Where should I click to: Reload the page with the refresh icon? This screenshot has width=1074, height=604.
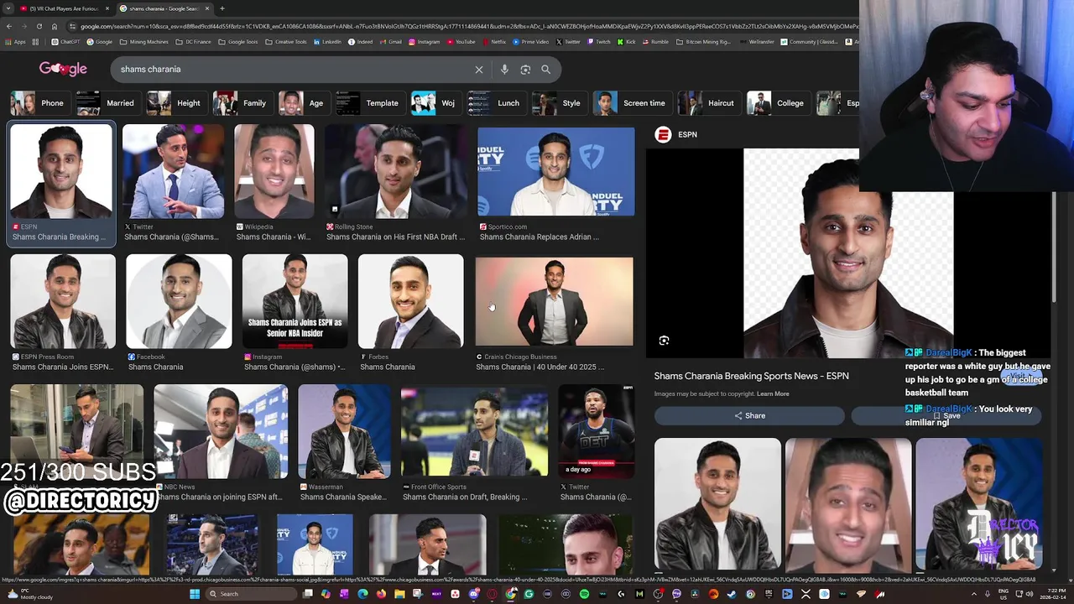pos(39,26)
